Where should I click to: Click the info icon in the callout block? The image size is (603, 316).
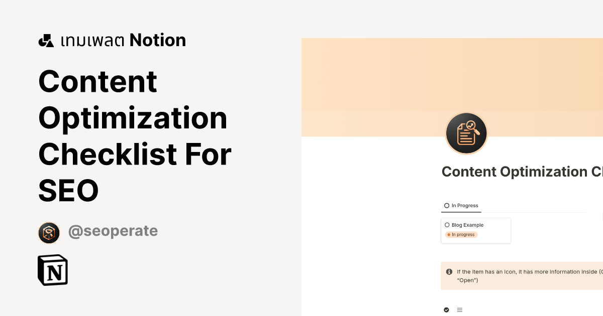449,272
